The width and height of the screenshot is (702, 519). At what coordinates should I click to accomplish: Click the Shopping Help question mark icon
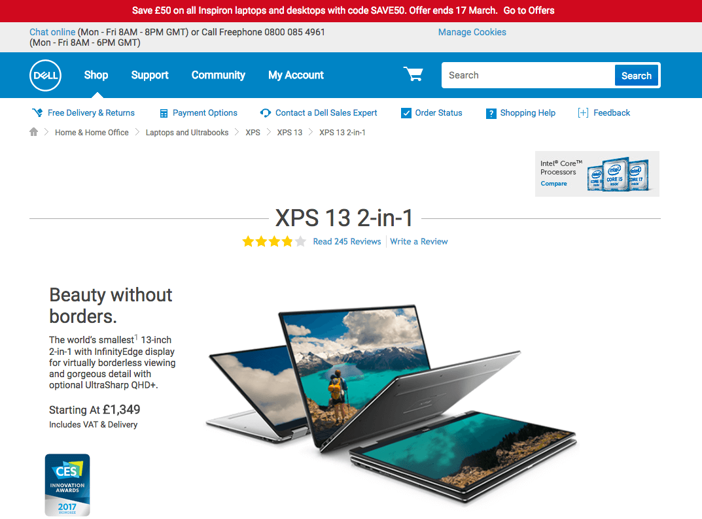point(491,114)
